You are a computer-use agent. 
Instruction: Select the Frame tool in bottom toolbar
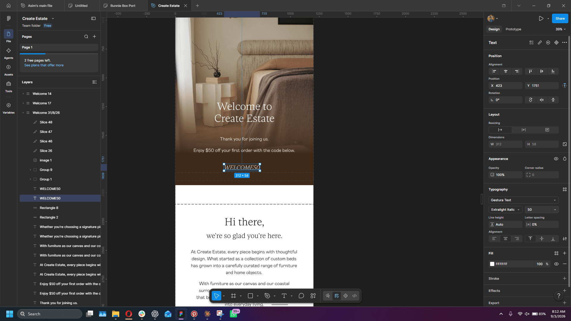(233, 296)
